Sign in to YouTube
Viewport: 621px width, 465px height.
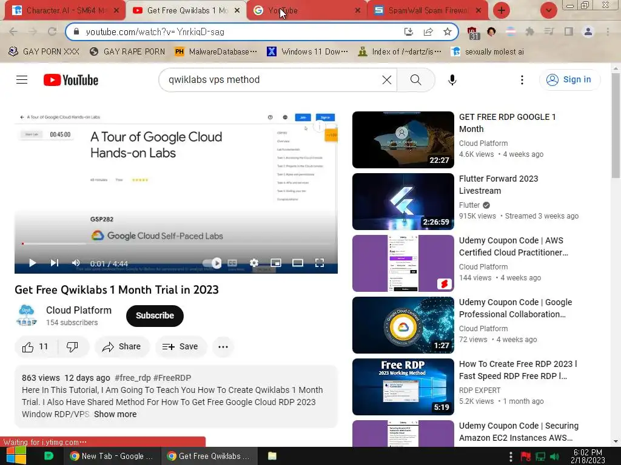pyautogui.click(x=569, y=79)
